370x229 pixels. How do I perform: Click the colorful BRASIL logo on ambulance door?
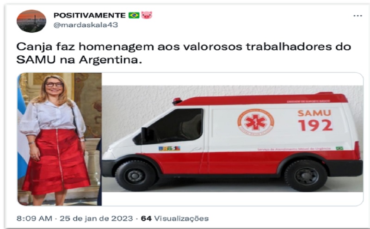[169, 148]
